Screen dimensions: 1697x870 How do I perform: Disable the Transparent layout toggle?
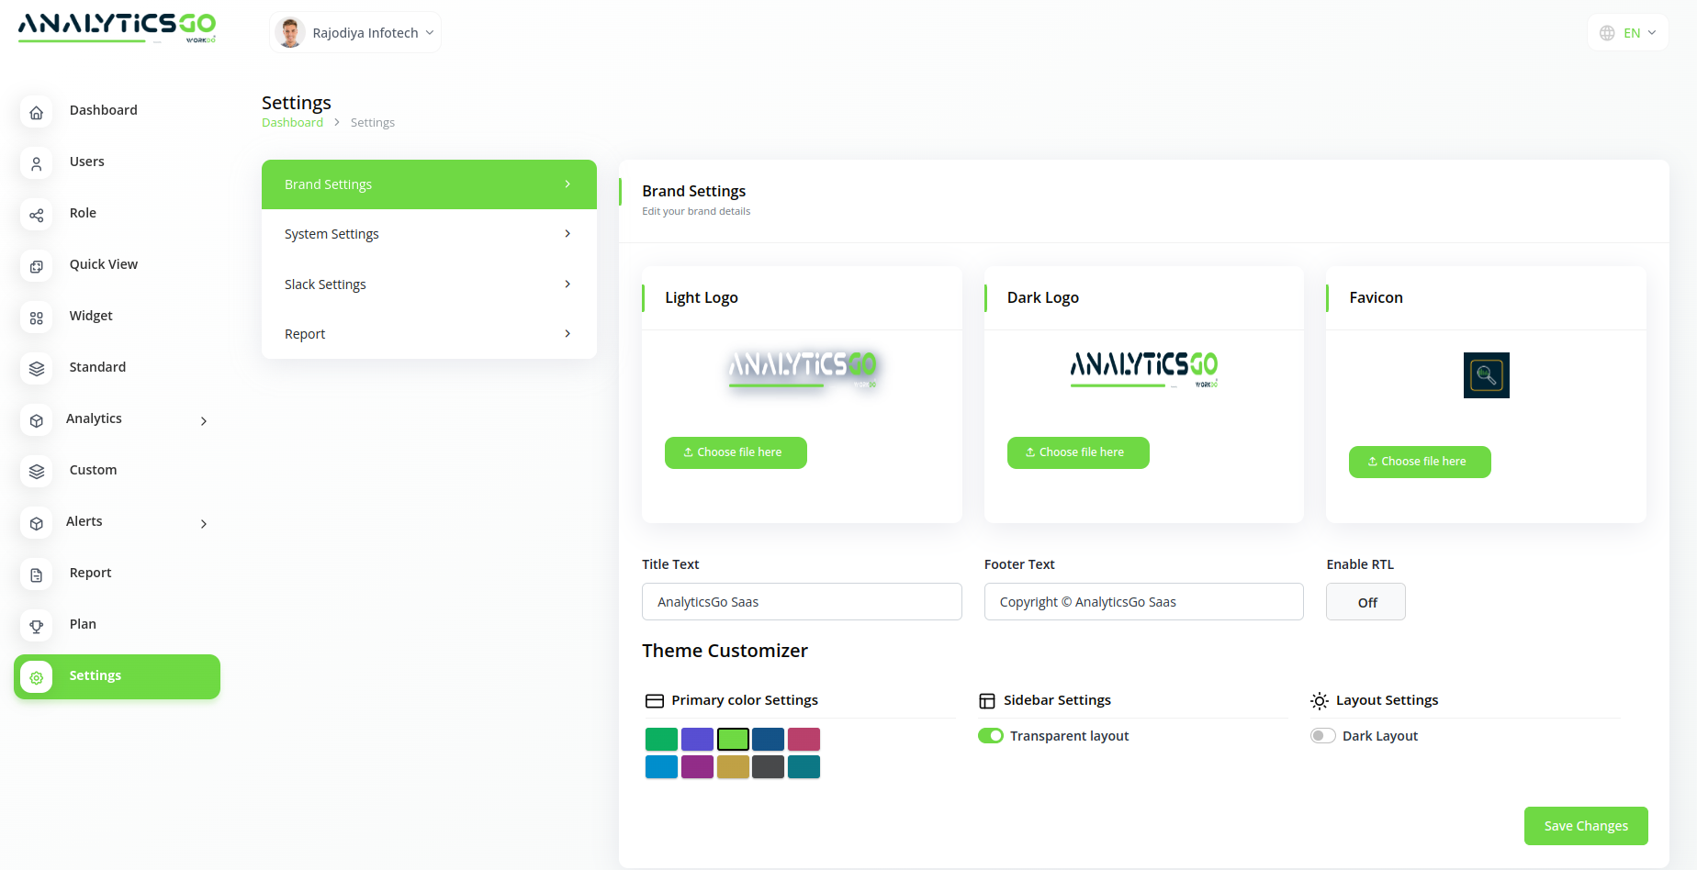991,736
